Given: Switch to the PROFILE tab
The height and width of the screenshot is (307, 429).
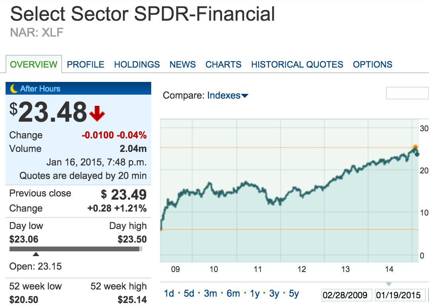Looking at the screenshot, I should [x=85, y=64].
